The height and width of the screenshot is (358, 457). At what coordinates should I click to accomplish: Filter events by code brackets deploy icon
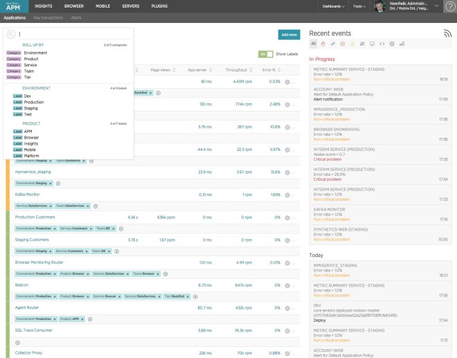point(382,44)
